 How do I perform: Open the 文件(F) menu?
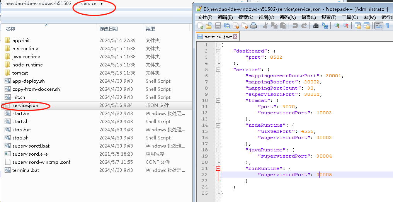coord(205,17)
